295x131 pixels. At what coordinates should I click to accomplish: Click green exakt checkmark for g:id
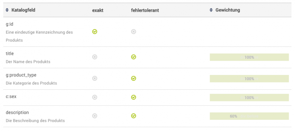(x=94, y=32)
